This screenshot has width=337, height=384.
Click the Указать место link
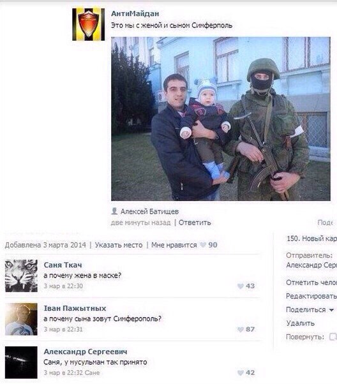click(x=119, y=245)
